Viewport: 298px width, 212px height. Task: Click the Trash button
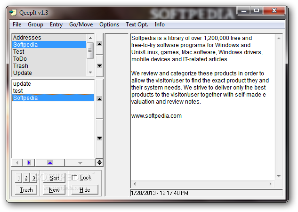click(x=26, y=190)
